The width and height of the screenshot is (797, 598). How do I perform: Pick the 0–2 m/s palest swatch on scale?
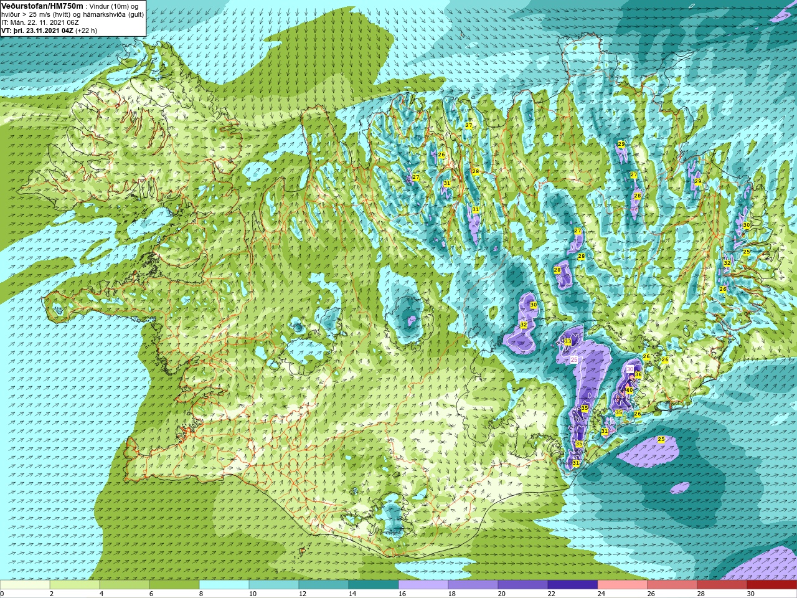click(25, 585)
